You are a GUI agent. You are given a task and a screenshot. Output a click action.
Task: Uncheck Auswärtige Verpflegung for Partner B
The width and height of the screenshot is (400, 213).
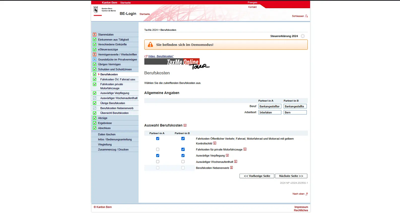(x=183, y=156)
